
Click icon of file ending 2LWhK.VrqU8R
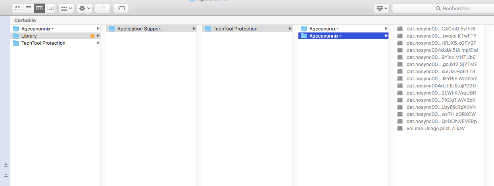point(400,93)
